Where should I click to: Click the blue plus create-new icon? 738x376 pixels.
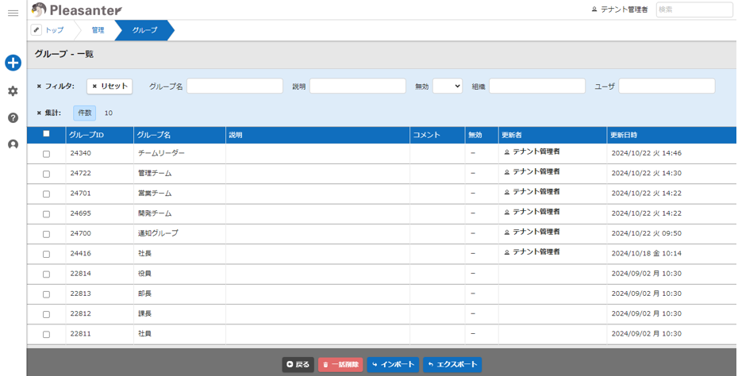click(x=13, y=63)
